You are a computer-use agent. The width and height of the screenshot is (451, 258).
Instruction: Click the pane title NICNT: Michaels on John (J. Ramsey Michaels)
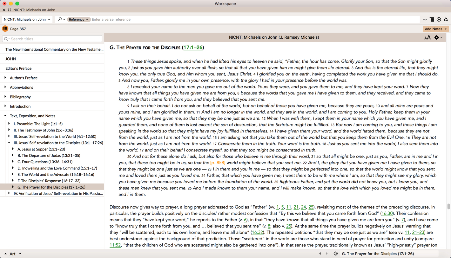(x=274, y=37)
